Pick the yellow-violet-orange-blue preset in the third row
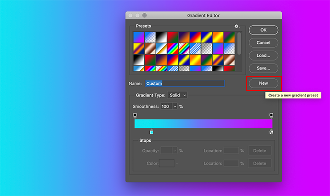This screenshot has height=196, width=330. 218,60
